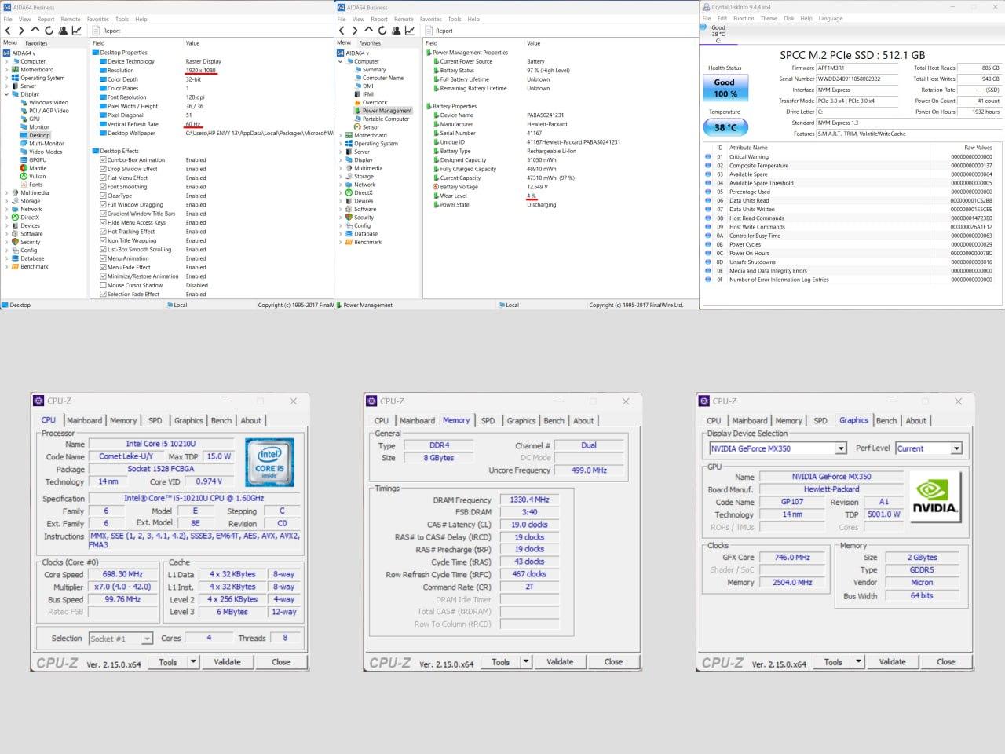Click the 1920 x 1080 resolution value
The height and width of the screenshot is (754, 1005).
(x=201, y=70)
